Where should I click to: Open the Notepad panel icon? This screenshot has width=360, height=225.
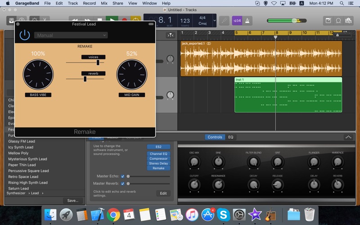tap(328, 21)
